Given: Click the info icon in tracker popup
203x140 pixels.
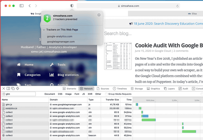Looking at the screenshot, I should 99,15.
